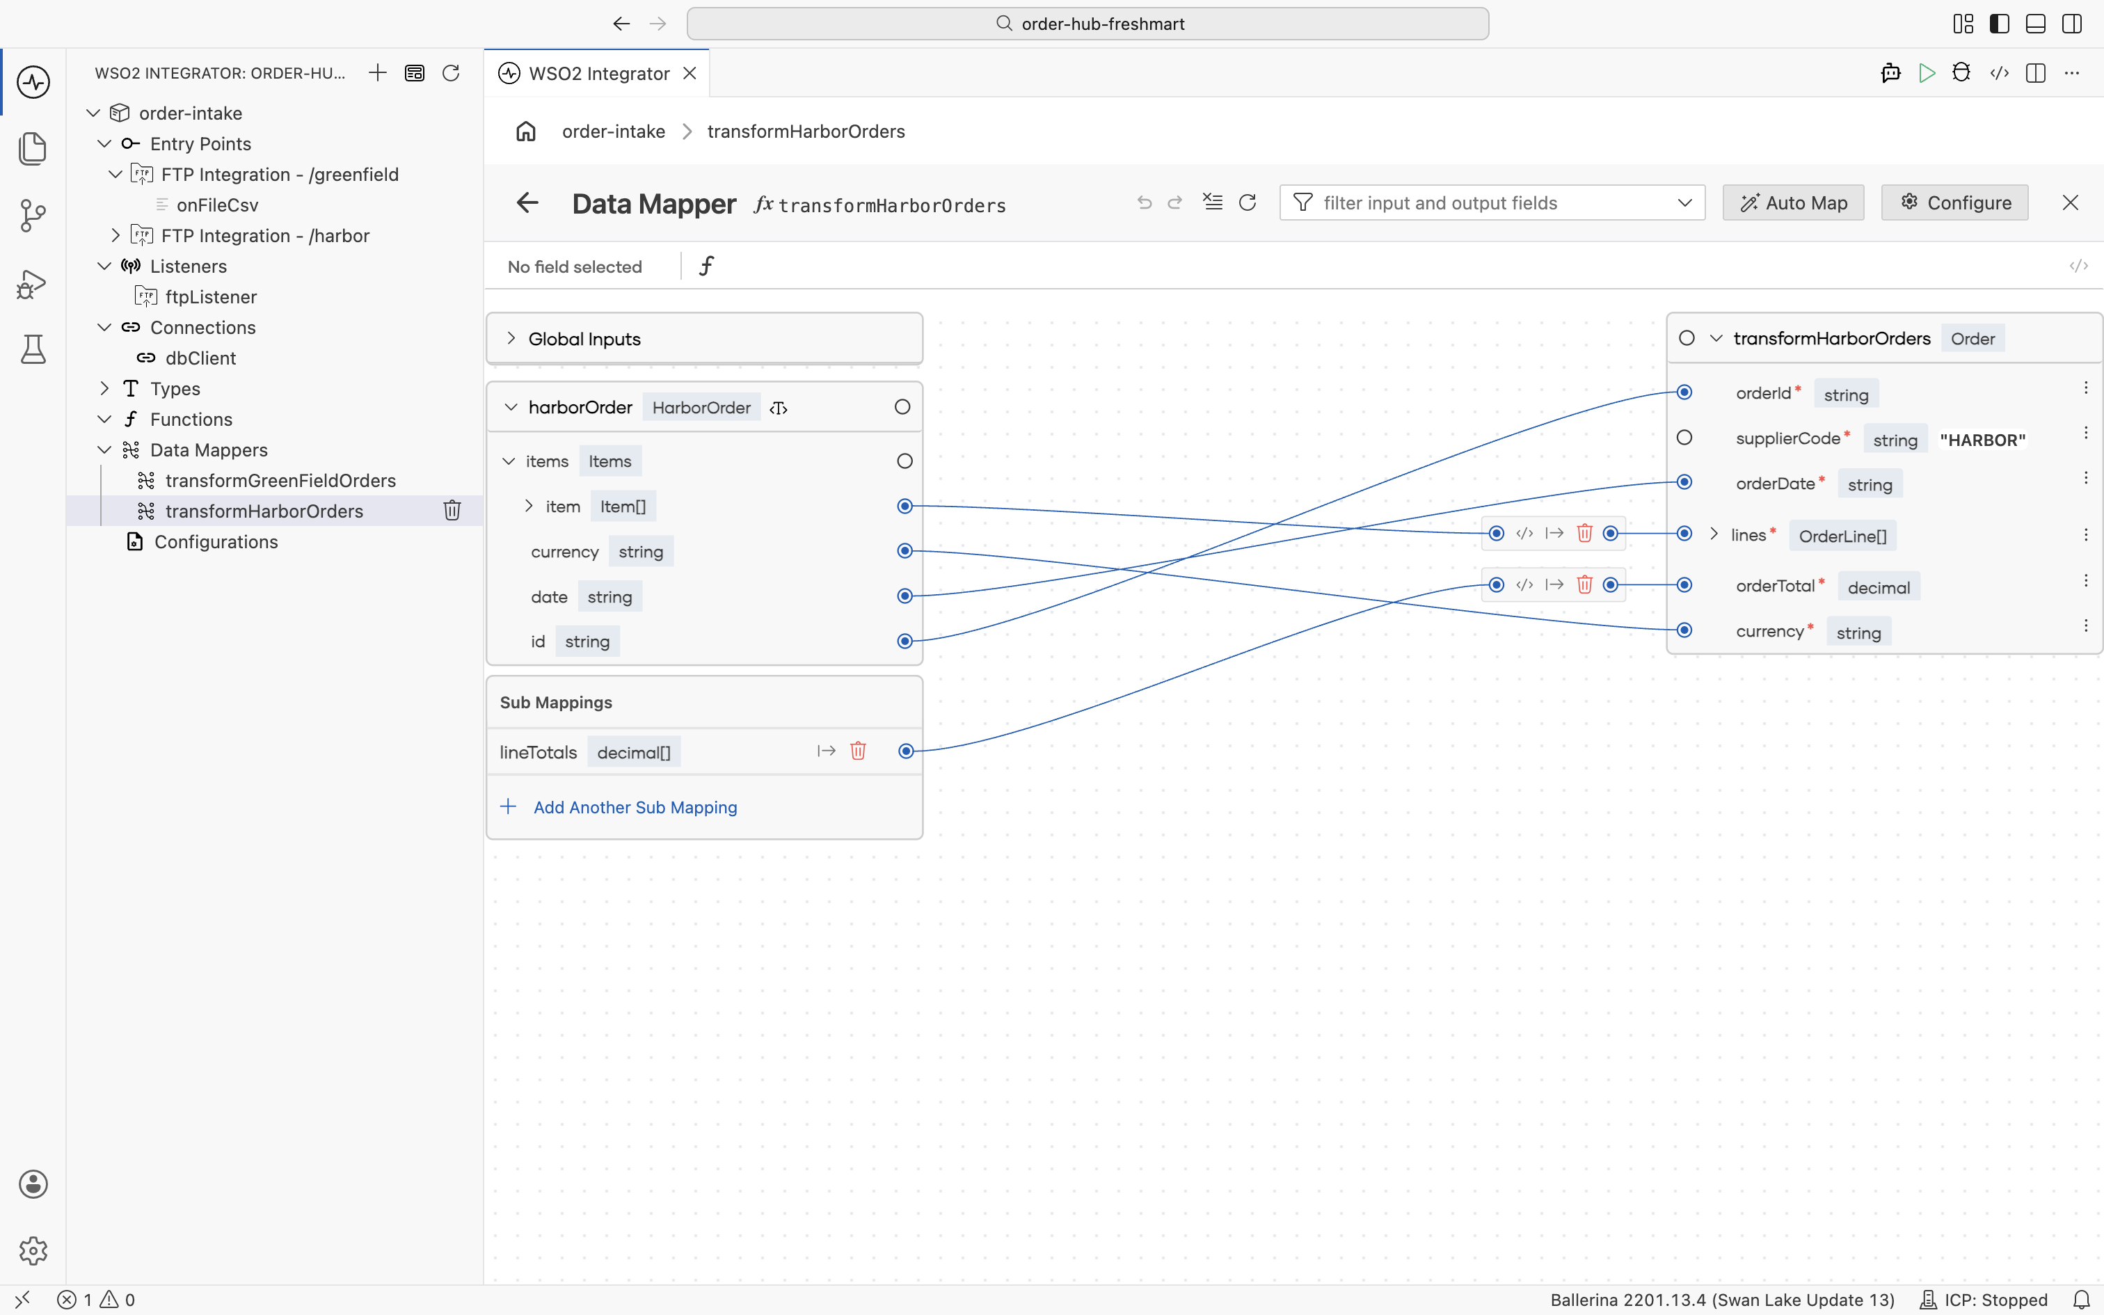Image resolution: width=2104 pixels, height=1315 pixels.
Task: Expand Global Inputs section
Action: (x=511, y=338)
